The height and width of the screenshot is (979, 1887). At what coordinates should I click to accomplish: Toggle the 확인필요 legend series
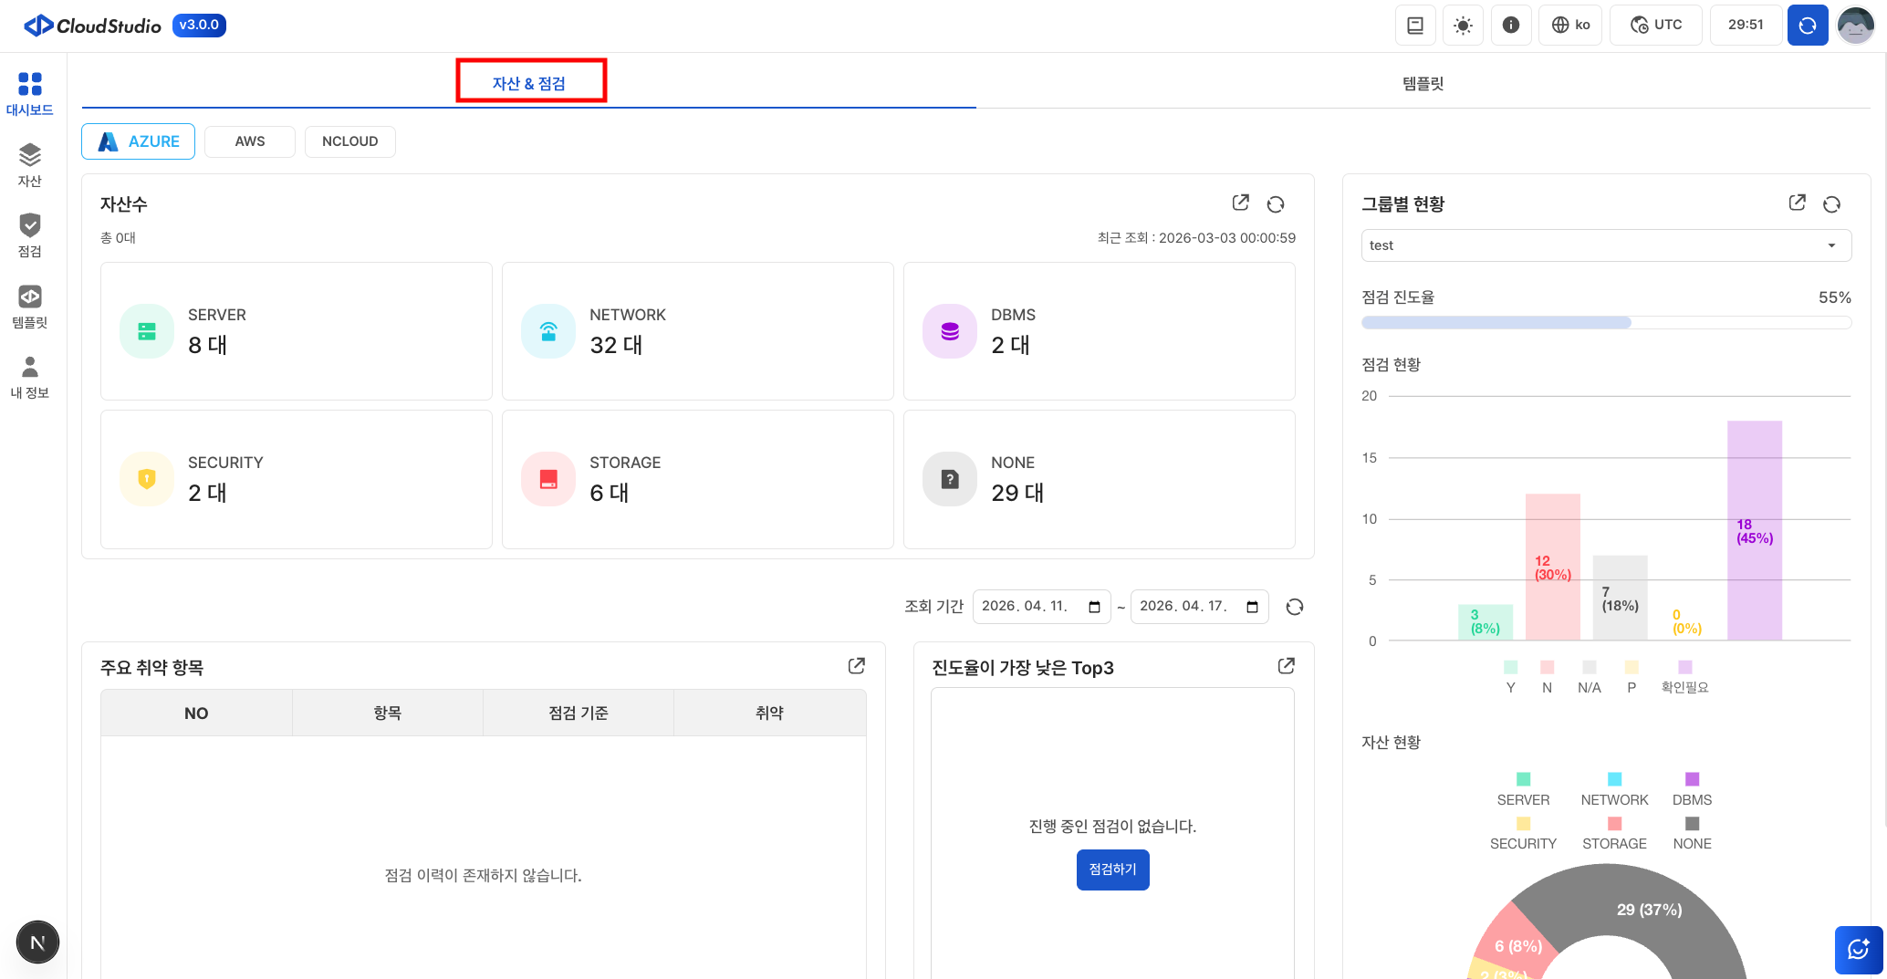(x=1684, y=677)
